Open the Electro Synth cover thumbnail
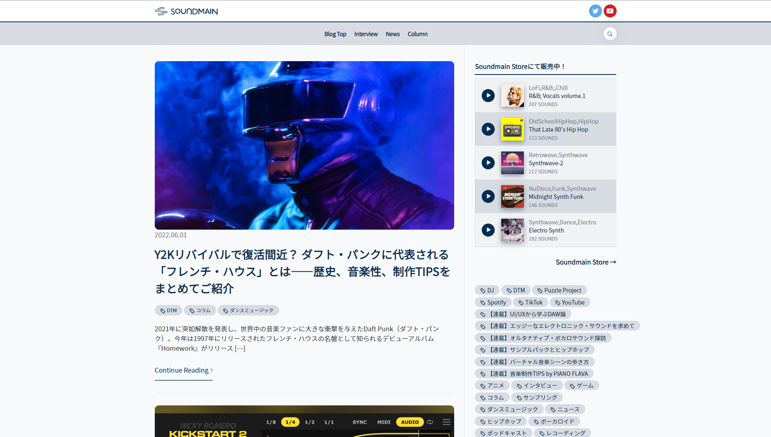The width and height of the screenshot is (771, 437). coord(512,230)
